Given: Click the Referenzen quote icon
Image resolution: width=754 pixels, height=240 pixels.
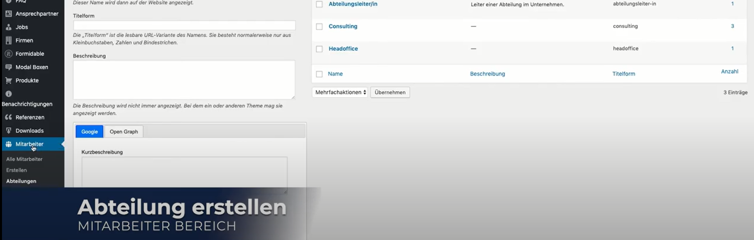Looking at the screenshot, I should [x=8, y=117].
